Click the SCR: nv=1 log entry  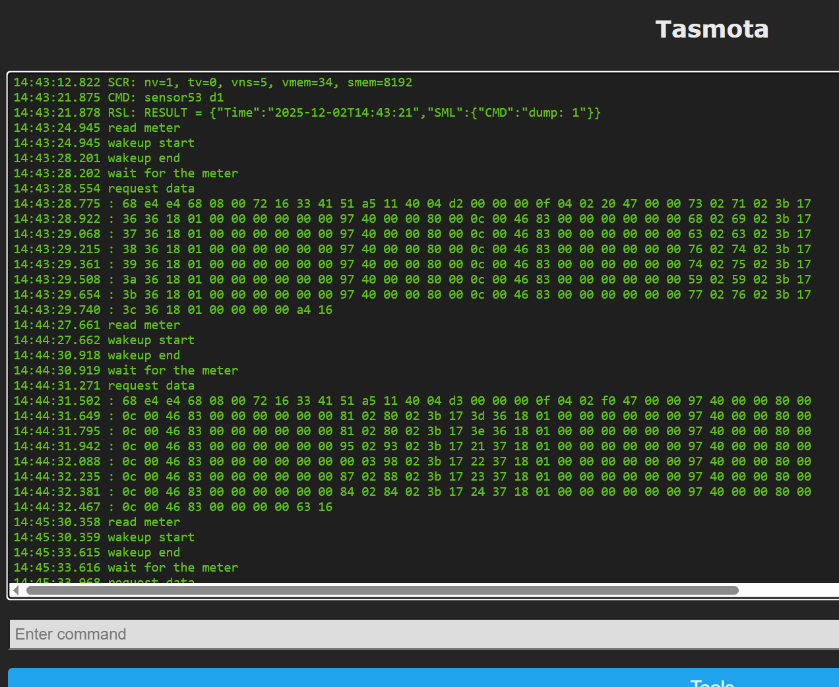coord(212,82)
